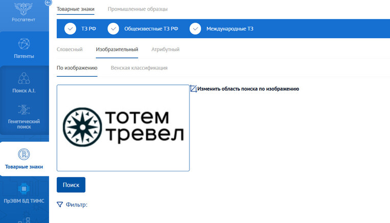Switch to Венская классификация sub-tab

(x=139, y=68)
